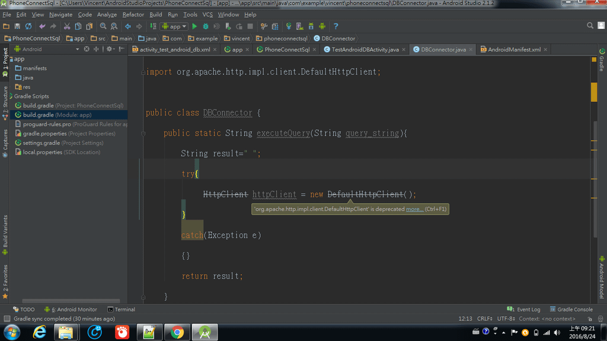Open the Terminal tool window

pos(121,309)
